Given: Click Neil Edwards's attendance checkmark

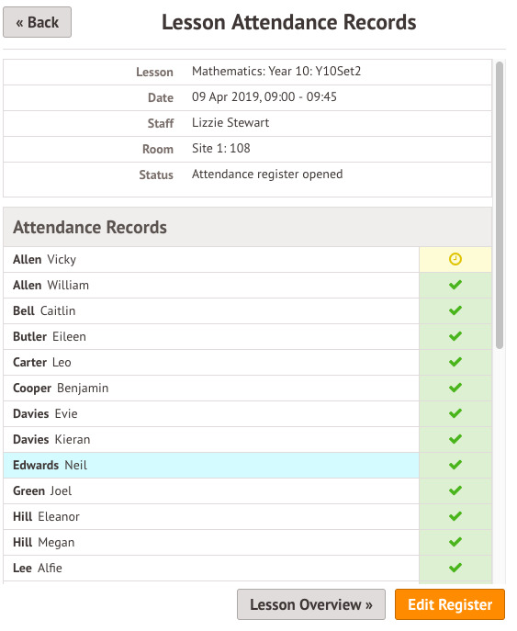Looking at the screenshot, I should click(455, 465).
